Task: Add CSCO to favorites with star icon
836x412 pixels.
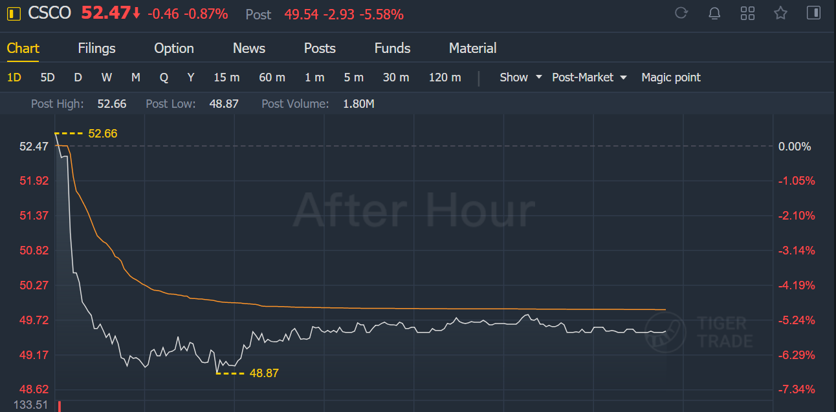Action: click(x=781, y=13)
